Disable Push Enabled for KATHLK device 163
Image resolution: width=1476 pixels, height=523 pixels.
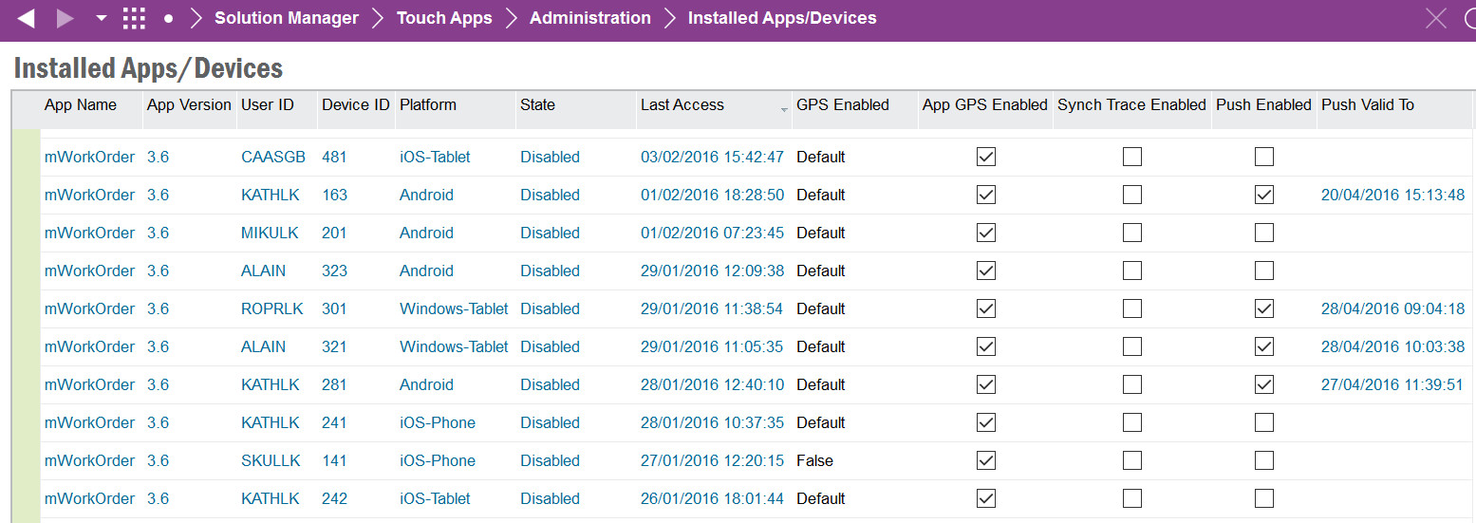click(x=1263, y=195)
